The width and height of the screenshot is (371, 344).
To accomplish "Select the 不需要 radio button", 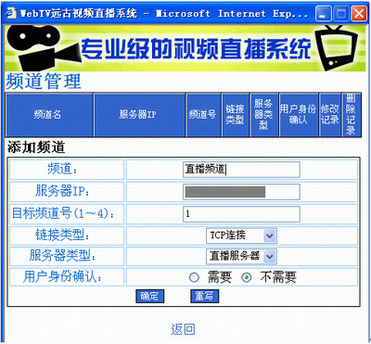I will [247, 277].
